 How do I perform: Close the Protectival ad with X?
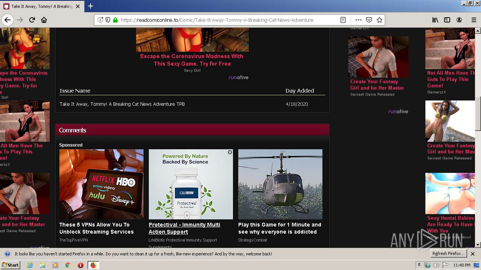click(x=230, y=152)
